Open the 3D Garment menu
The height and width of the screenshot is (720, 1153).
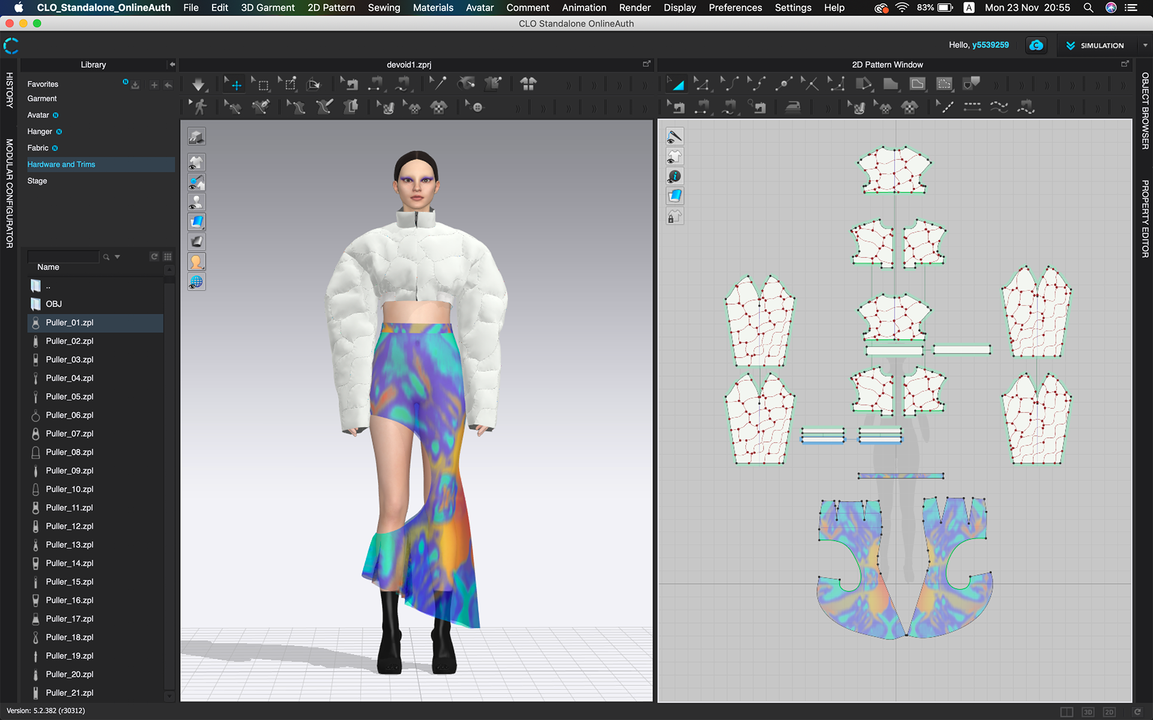pyautogui.click(x=267, y=8)
